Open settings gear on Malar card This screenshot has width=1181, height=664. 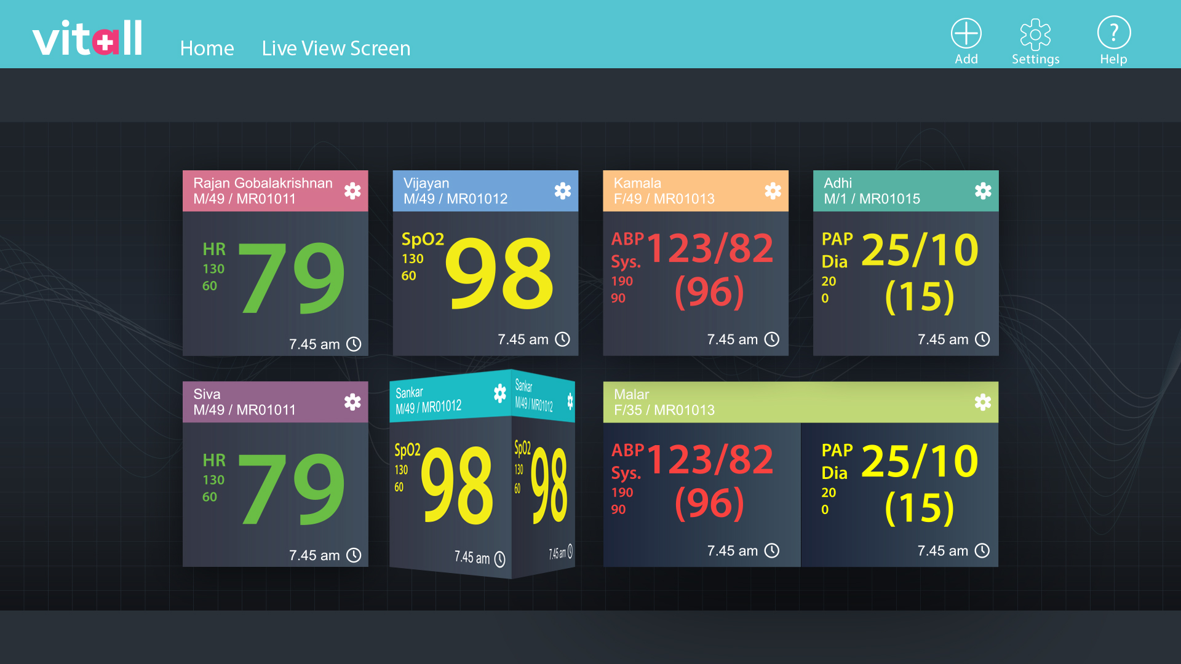(x=983, y=402)
